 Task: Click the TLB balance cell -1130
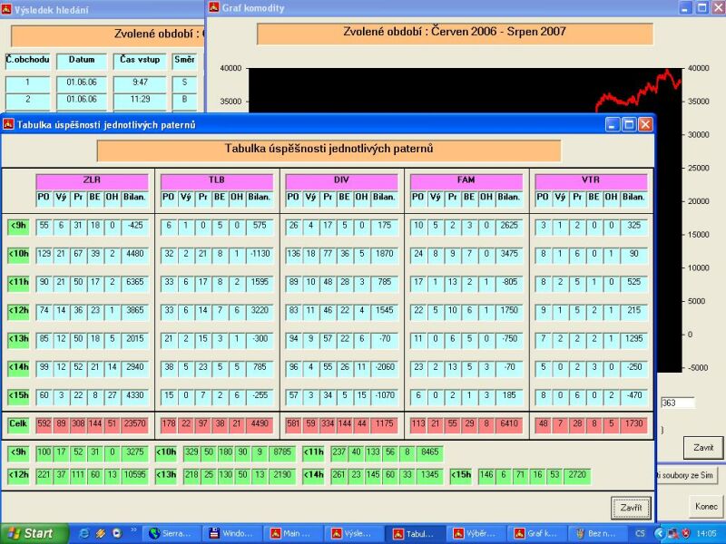pyautogui.click(x=260, y=255)
